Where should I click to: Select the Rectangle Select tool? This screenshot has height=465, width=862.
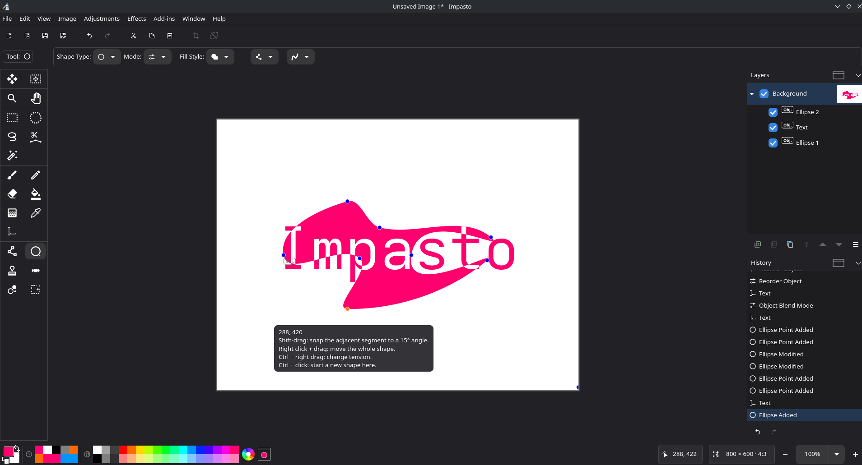pos(12,118)
